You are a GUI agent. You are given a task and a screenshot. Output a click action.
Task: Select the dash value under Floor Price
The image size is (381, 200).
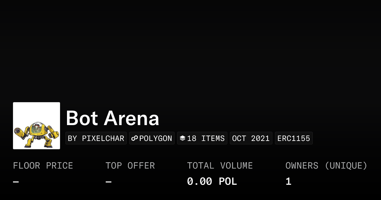point(16,182)
